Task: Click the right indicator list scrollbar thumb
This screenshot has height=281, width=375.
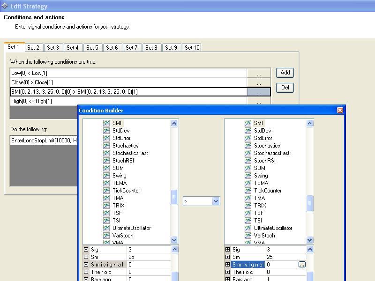Action: coord(310,203)
